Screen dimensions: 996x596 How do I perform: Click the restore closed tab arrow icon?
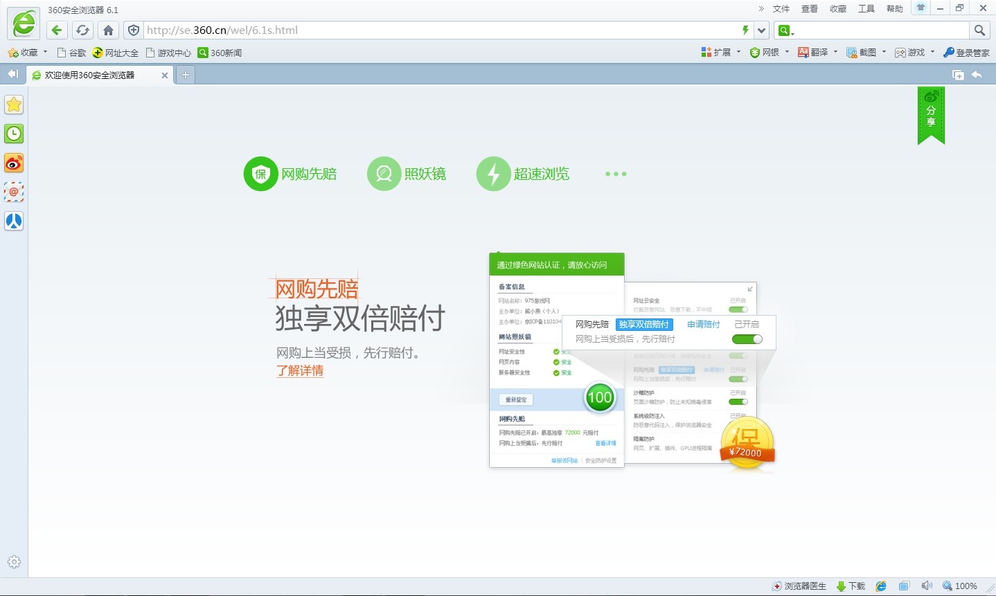point(977,75)
